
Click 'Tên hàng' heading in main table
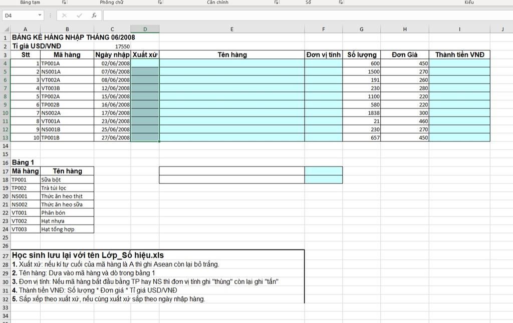(x=231, y=55)
